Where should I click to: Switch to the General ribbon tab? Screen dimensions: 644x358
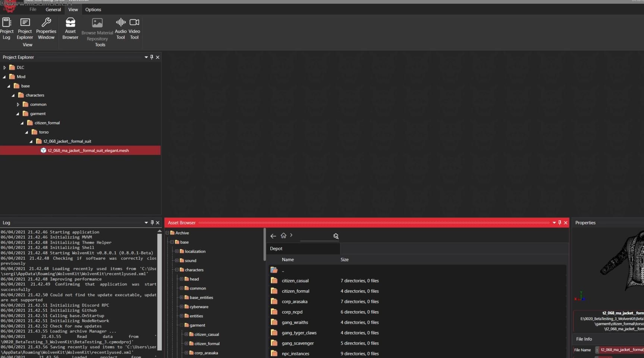[53, 10]
